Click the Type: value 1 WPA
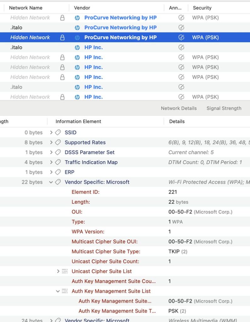250x322 pixels. click(176, 222)
